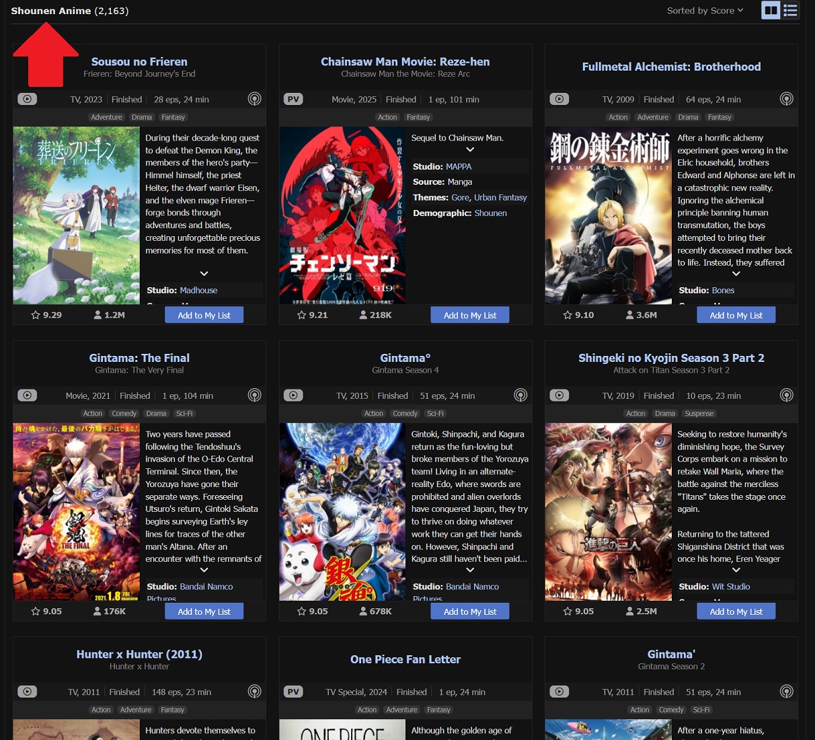Viewport: 815px width, 740px height.
Task: Open MAPPA studio link
Action: click(x=458, y=166)
